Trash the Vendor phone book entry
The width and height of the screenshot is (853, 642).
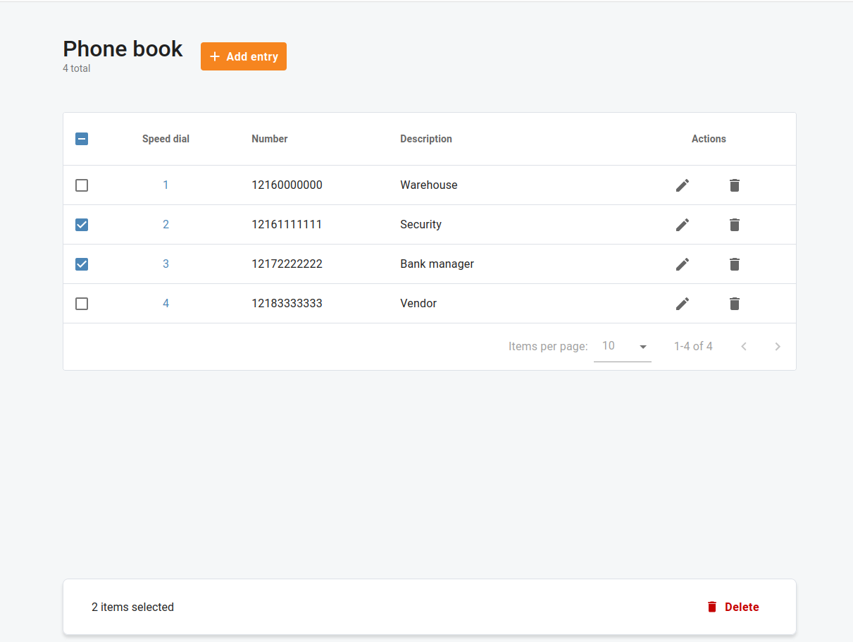pos(734,304)
